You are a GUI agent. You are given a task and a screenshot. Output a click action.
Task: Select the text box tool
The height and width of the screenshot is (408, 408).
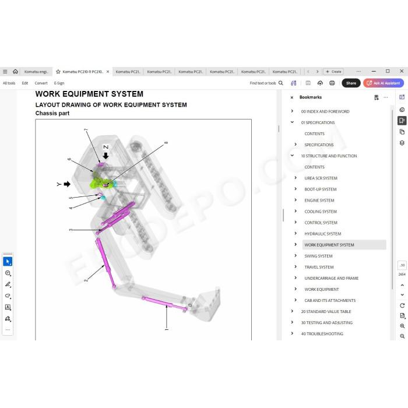point(8,307)
